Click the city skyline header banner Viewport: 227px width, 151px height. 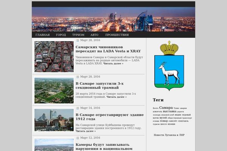(x=113, y=19)
